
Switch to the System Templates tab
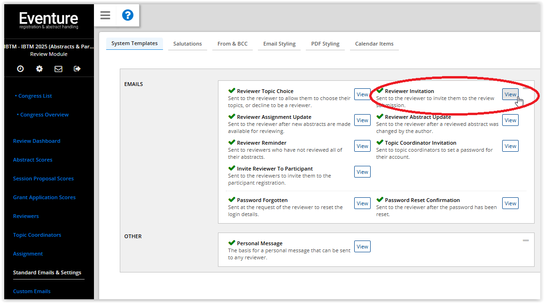pos(135,43)
